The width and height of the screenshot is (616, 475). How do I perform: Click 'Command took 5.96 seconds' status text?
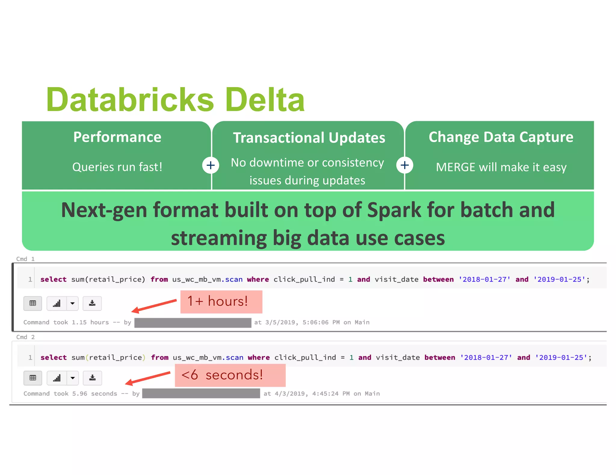(70, 393)
